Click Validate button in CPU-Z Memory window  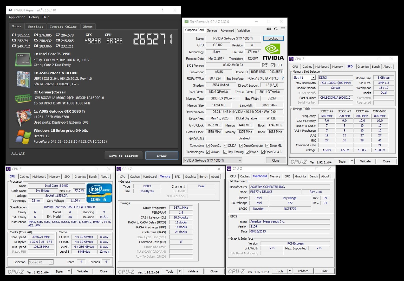point(193,271)
